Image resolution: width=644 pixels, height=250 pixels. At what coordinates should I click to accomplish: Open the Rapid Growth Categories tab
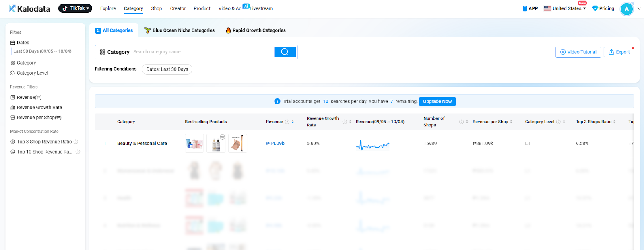coord(256,30)
